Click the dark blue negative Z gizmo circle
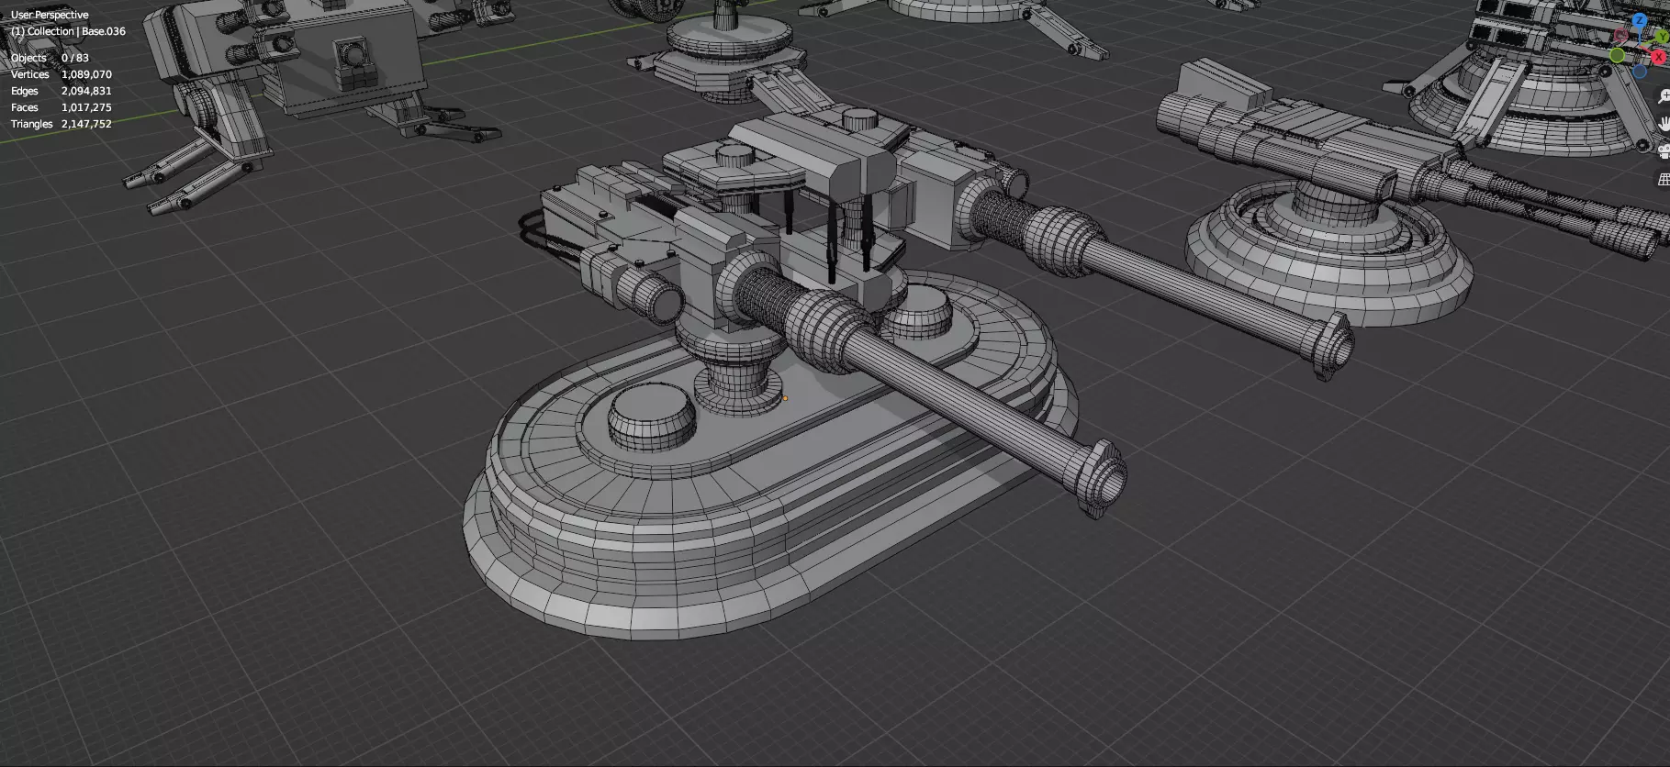This screenshot has width=1670, height=767. (x=1640, y=72)
